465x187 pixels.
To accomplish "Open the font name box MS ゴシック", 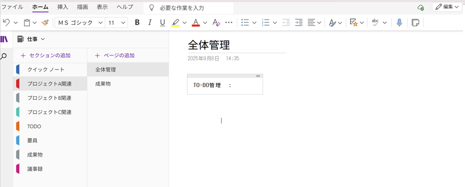I will pyautogui.click(x=80, y=22).
